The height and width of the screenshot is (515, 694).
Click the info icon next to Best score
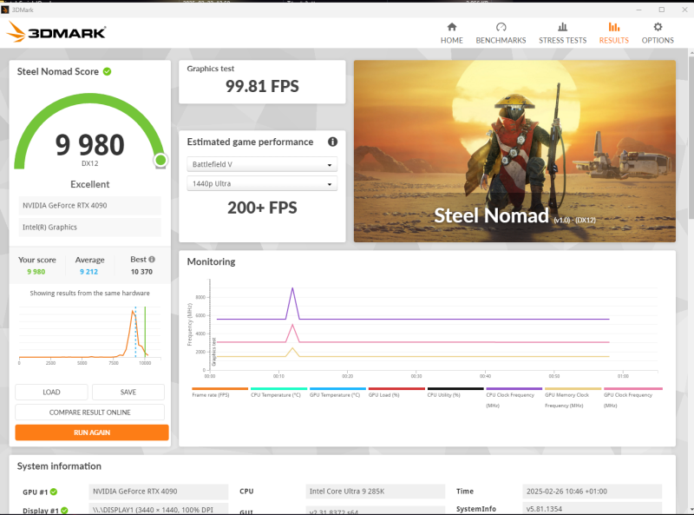click(x=152, y=260)
